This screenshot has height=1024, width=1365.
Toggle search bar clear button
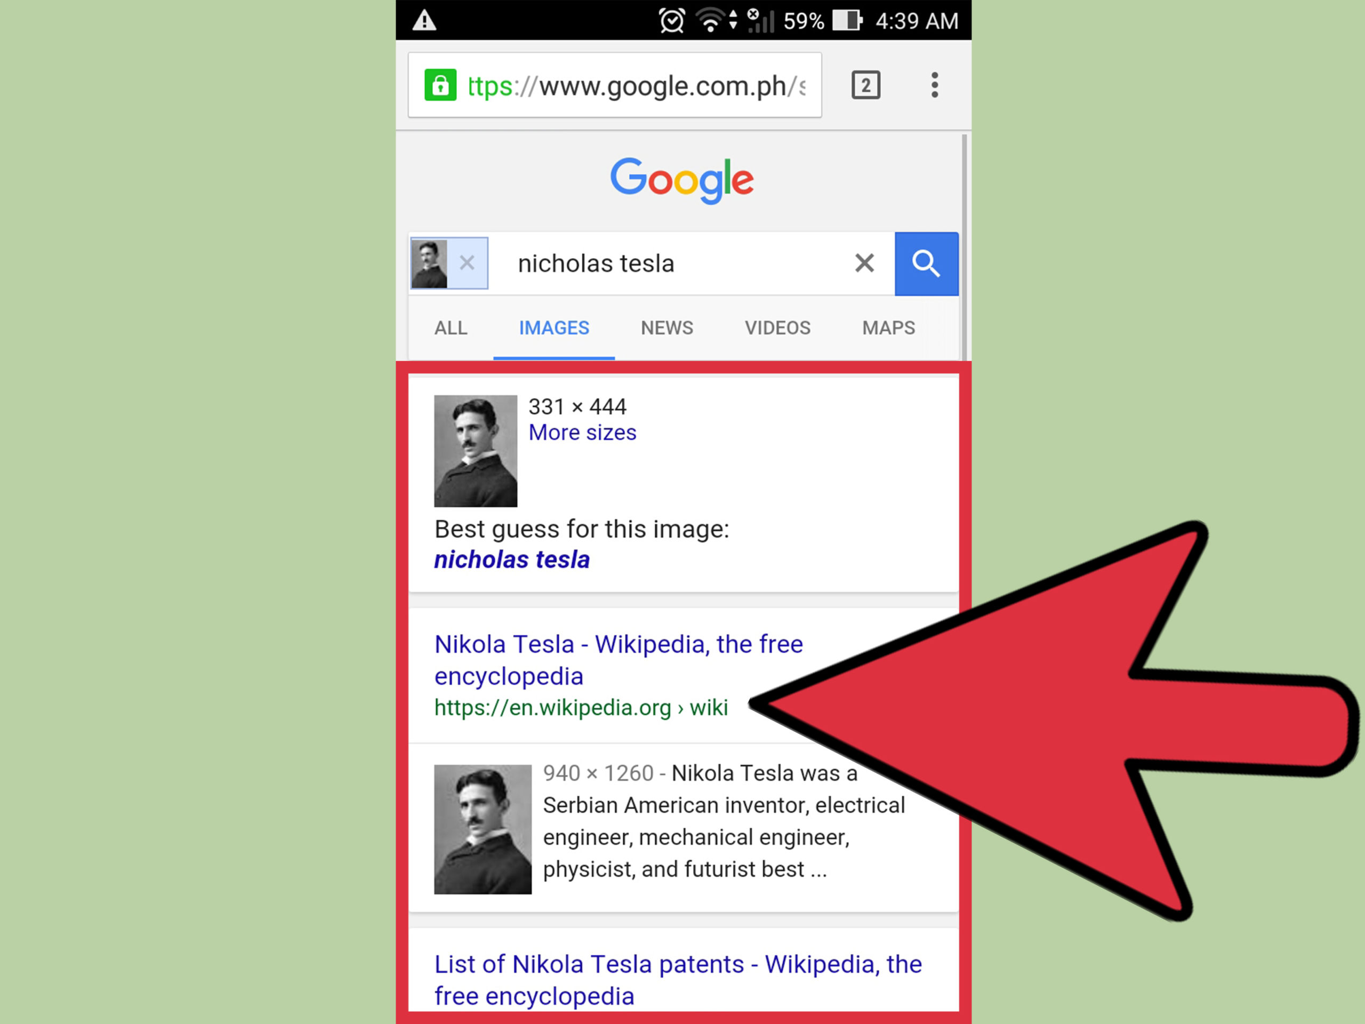click(864, 262)
